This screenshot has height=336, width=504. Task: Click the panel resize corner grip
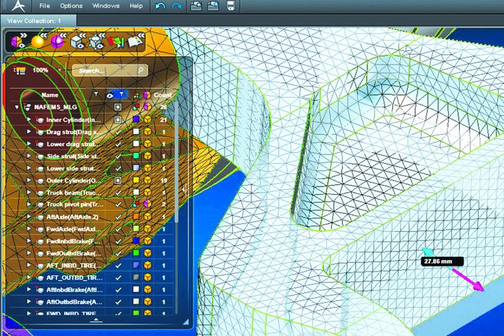(x=186, y=322)
